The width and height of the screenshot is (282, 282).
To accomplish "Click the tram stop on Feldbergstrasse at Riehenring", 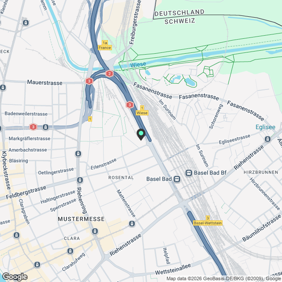I will (x=80, y=180).
